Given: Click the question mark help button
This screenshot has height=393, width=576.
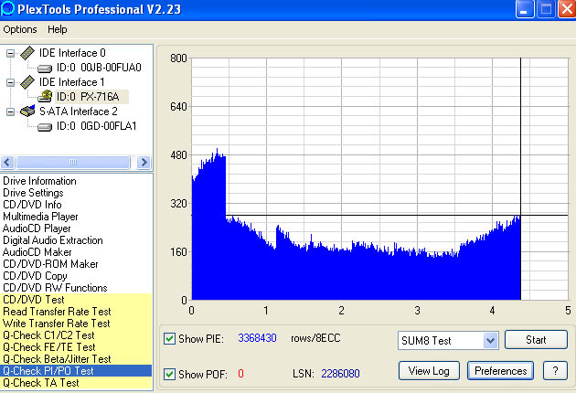Looking at the screenshot, I should (556, 371).
